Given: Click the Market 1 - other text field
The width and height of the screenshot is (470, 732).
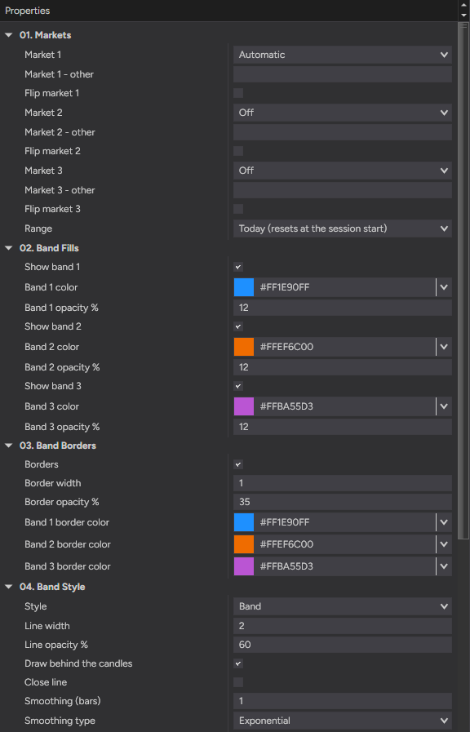Looking at the screenshot, I should (x=342, y=74).
